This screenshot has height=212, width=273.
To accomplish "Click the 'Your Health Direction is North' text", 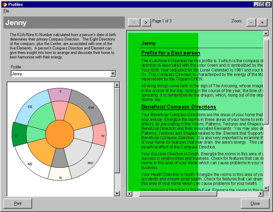I will pos(168,175).
